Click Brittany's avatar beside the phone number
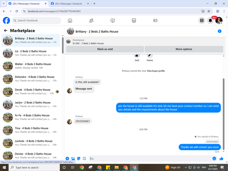The height and width of the screenshot is (171, 228). coord(69,122)
